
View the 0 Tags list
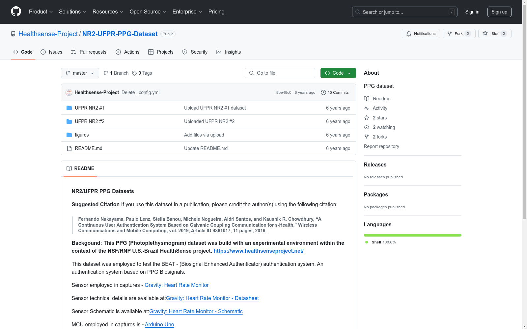click(x=142, y=73)
